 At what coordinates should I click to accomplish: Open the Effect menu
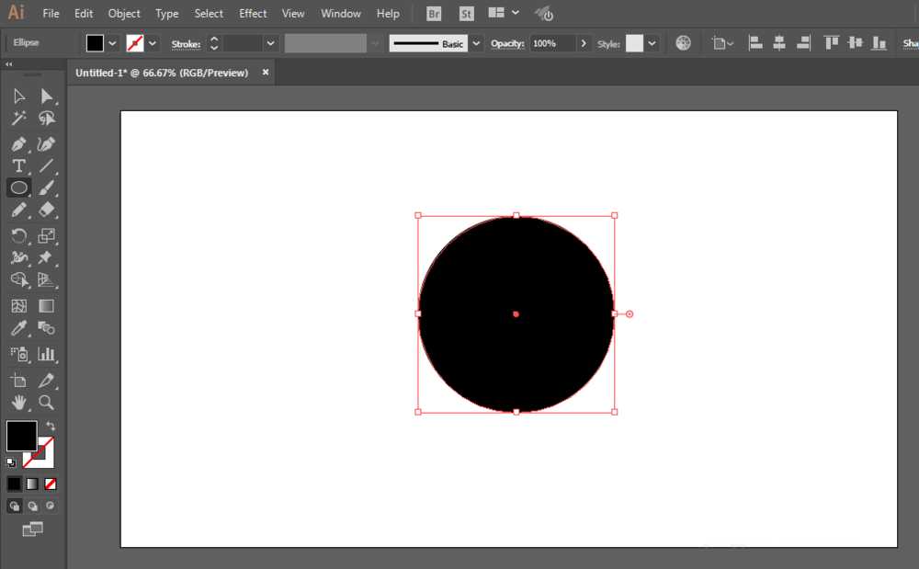(253, 14)
